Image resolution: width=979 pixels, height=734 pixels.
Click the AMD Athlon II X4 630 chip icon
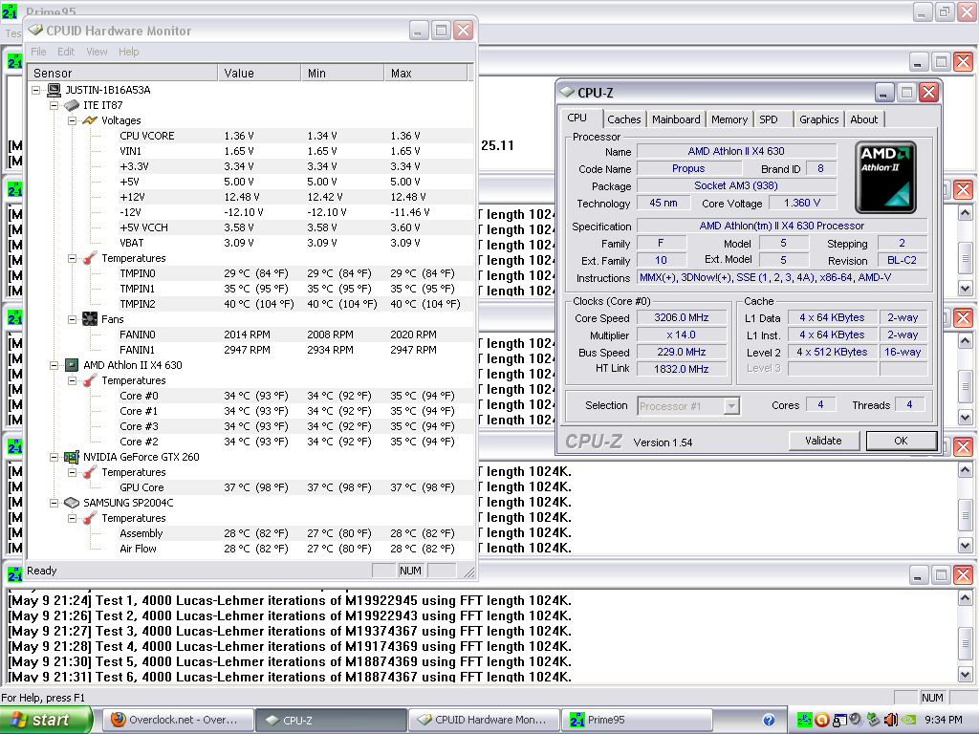71,365
